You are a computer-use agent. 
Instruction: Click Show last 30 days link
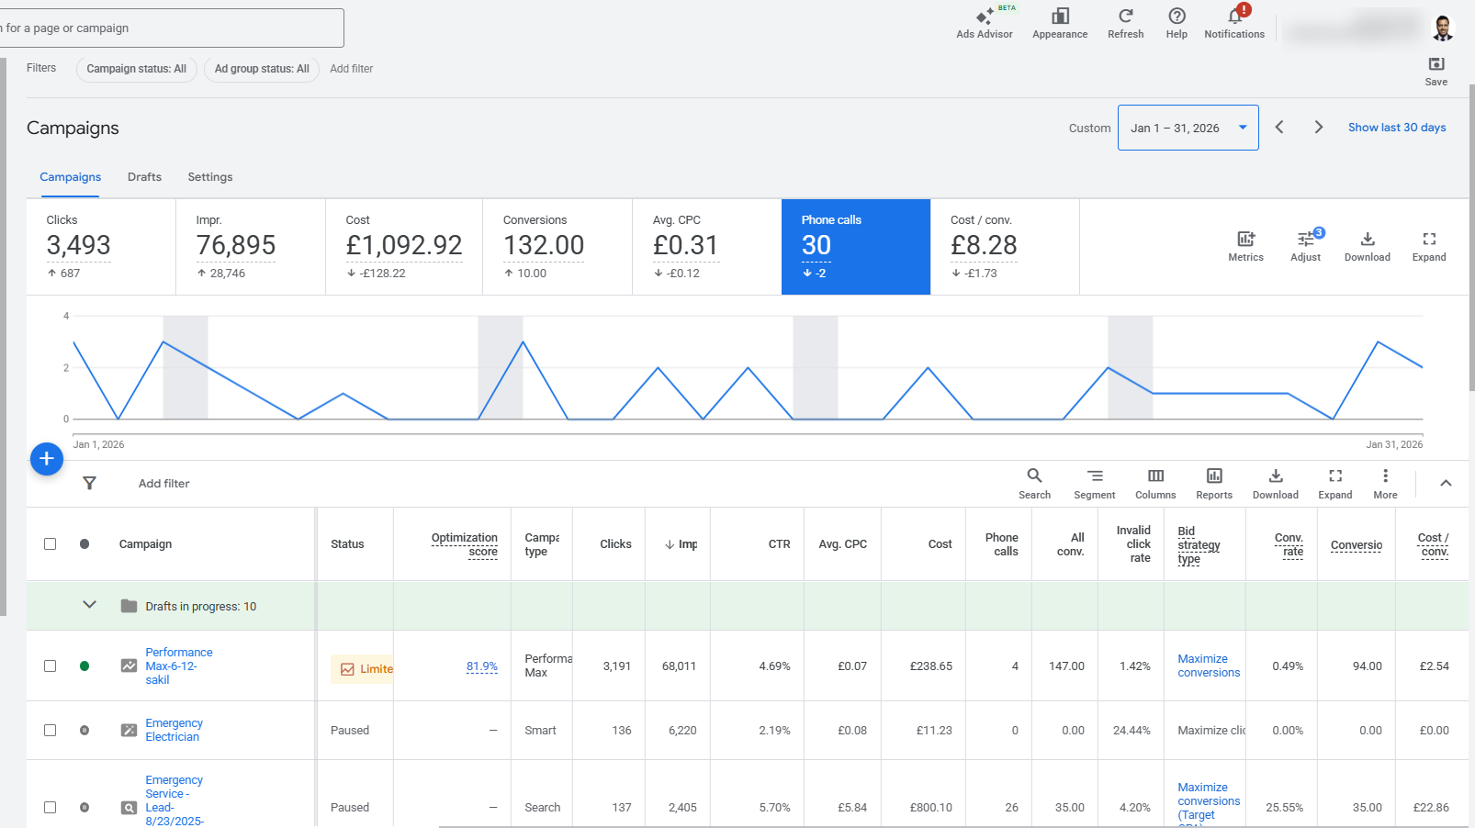1397,128
